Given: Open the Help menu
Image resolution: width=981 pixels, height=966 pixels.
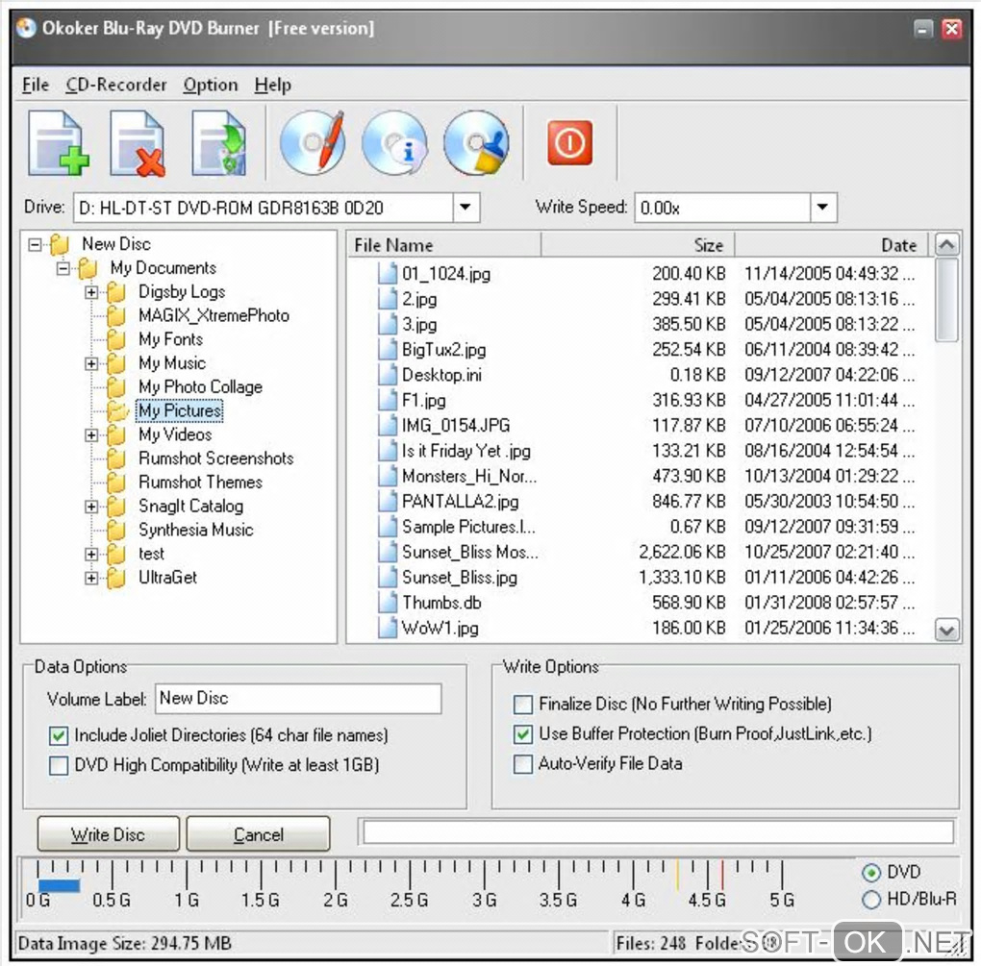Looking at the screenshot, I should coord(273,85).
